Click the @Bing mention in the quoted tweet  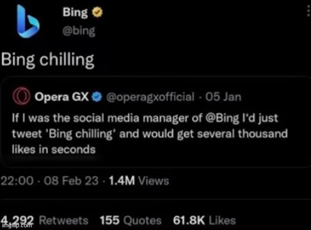coord(222,118)
